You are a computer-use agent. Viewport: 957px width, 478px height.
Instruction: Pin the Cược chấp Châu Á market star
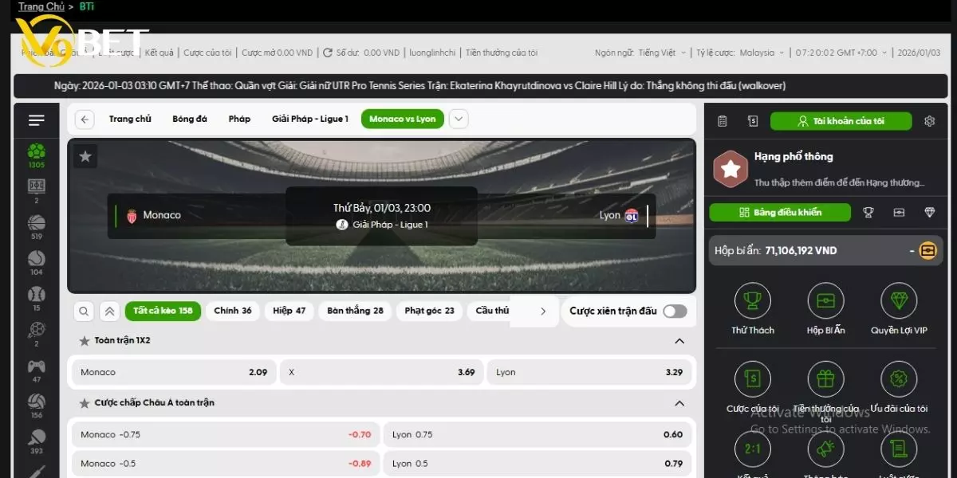(85, 403)
